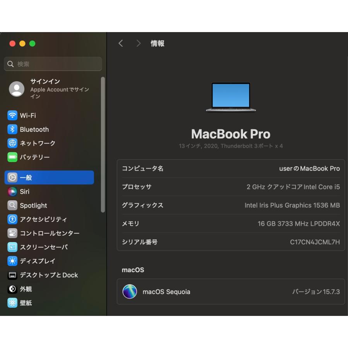Click the MacBook Pro laptop image
348x348 pixels.
tap(231, 97)
